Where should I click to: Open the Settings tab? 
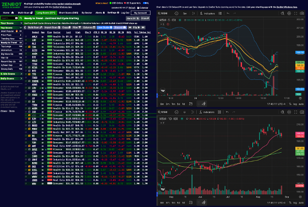113,13
